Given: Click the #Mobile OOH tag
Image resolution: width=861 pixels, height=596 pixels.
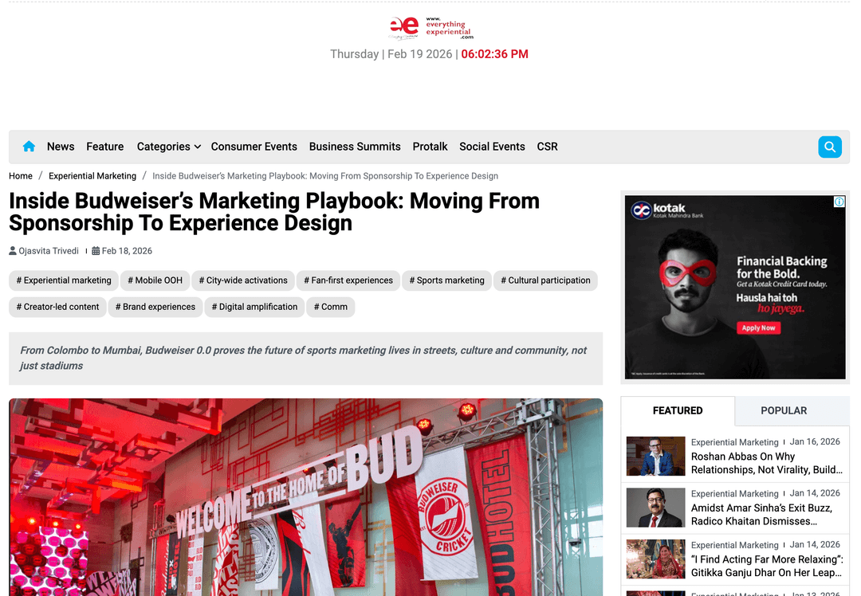Looking at the screenshot, I should [x=155, y=280].
